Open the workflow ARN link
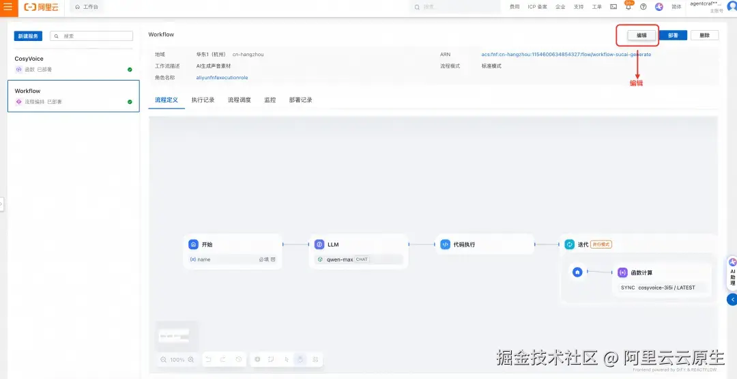Image resolution: width=737 pixels, height=379 pixels. pos(566,55)
